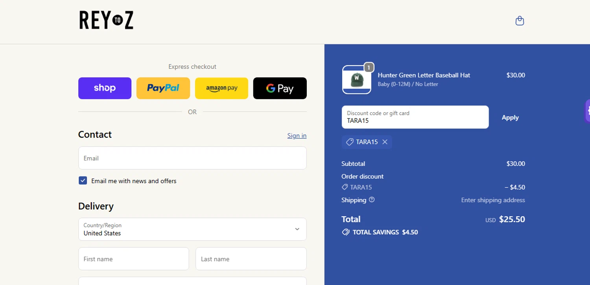Click the Enter shipping address text
Viewport: 590px width, 285px height.
click(x=493, y=200)
